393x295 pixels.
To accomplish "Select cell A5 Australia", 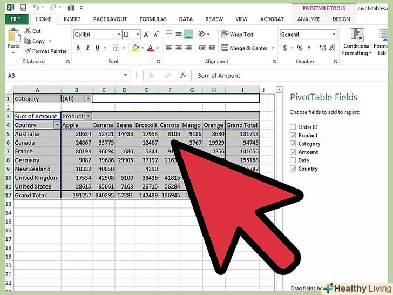I will click(37, 133).
